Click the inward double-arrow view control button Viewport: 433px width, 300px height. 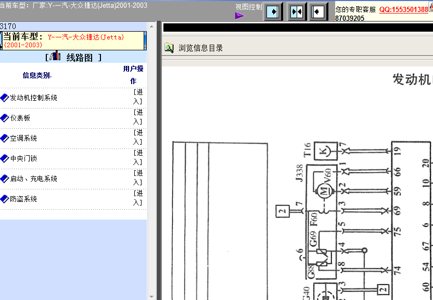[x=297, y=11]
